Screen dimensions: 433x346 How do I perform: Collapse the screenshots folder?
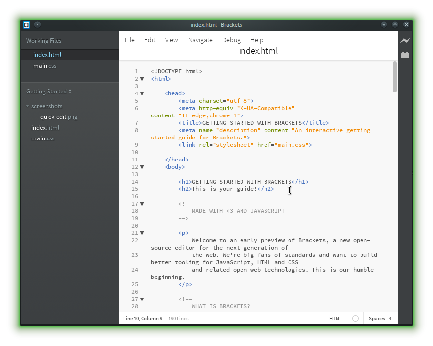tap(27, 106)
